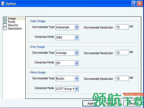Enable the Security checkbox
Screen dimensions: 144x108
point(5,25)
